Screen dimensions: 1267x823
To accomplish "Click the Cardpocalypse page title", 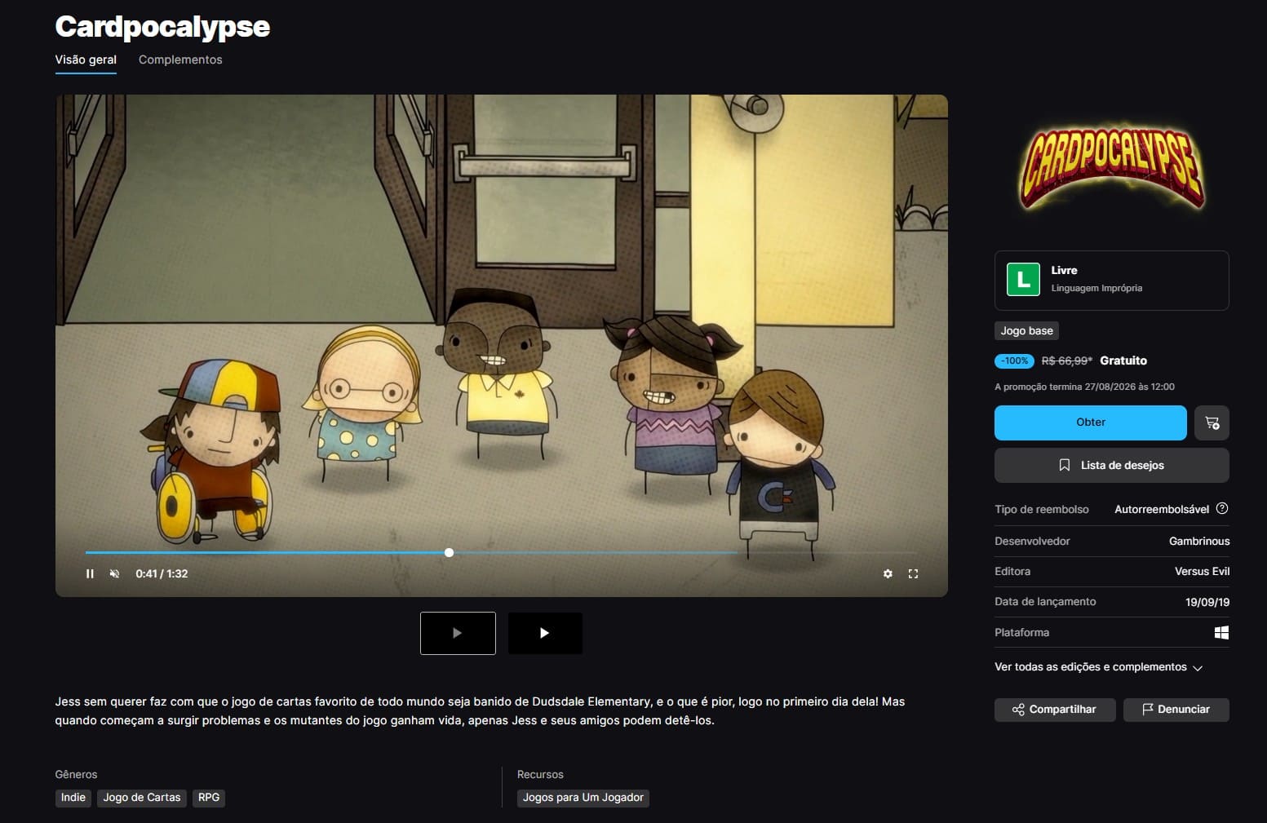I will click(x=162, y=27).
